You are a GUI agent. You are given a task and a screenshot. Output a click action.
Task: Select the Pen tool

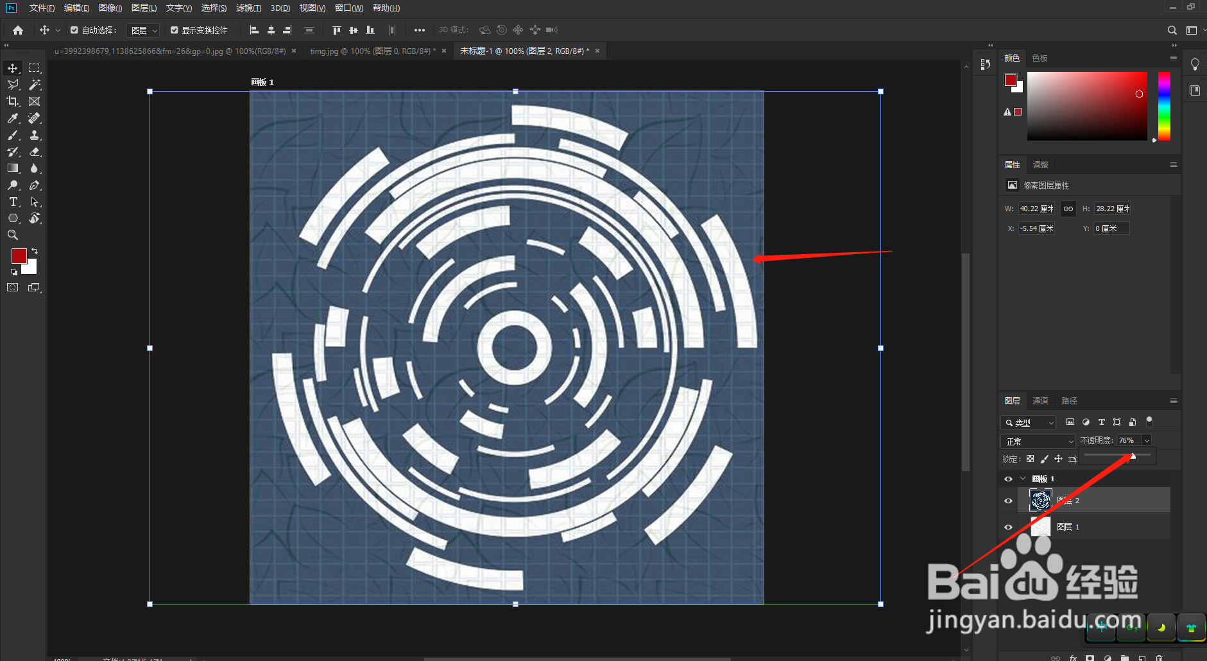coord(35,185)
